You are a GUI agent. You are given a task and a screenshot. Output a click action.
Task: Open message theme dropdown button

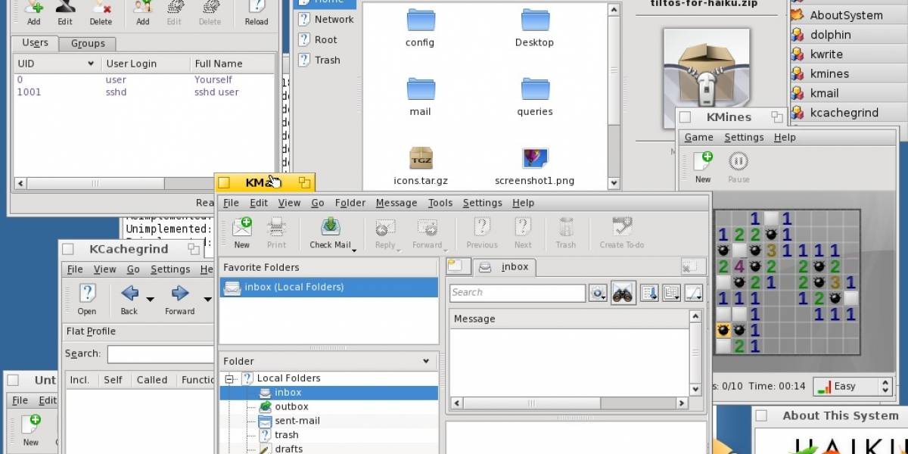pyautogui.click(x=694, y=293)
